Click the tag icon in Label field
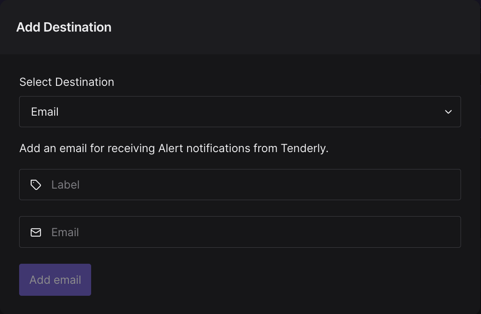481x314 pixels. 36,185
